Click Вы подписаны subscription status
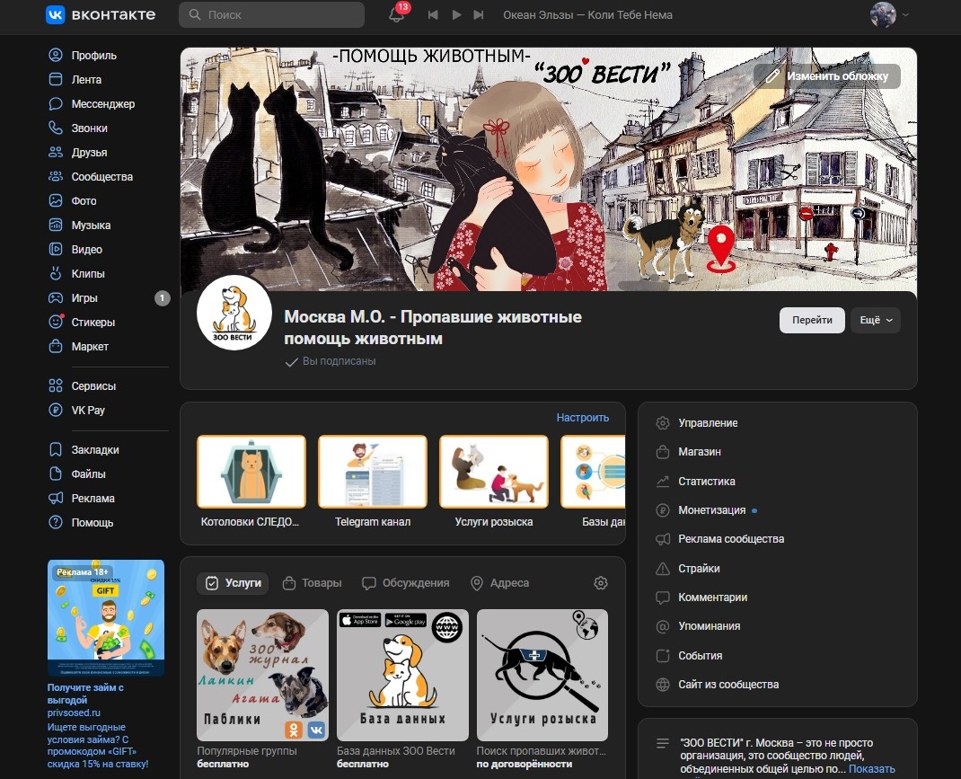 click(x=331, y=361)
